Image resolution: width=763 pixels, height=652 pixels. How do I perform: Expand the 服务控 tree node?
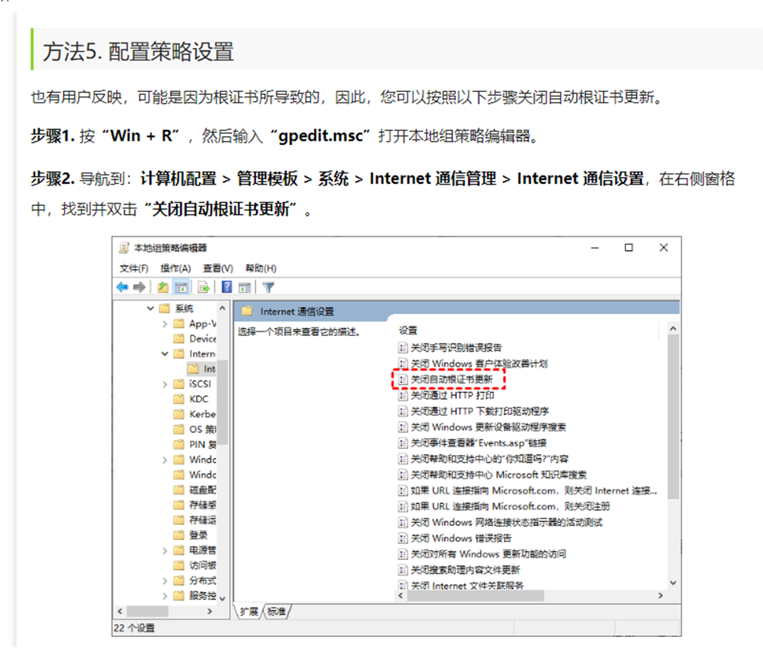click(165, 596)
